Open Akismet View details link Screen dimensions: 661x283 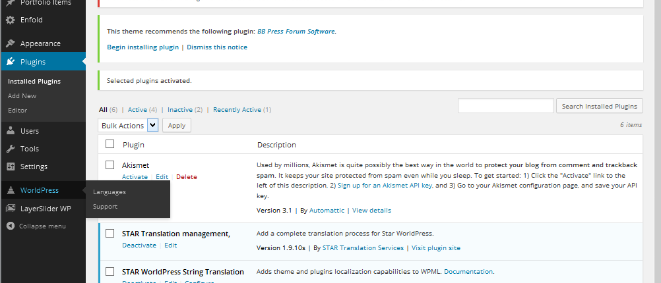coord(371,210)
